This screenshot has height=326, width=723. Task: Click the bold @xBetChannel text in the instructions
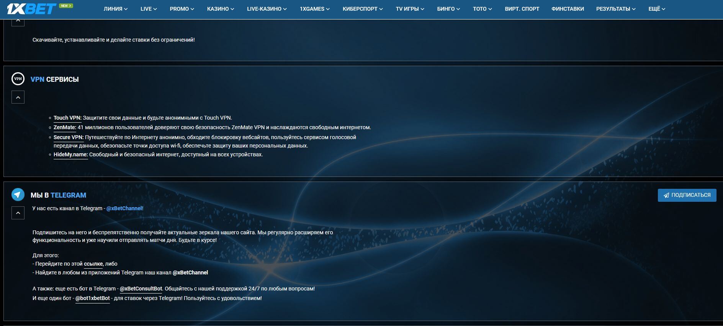tap(190, 272)
